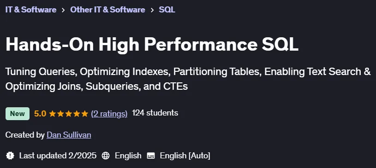Click the 5.0 rating score
Viewport: 376px width, 168px height.
(40, 113)
